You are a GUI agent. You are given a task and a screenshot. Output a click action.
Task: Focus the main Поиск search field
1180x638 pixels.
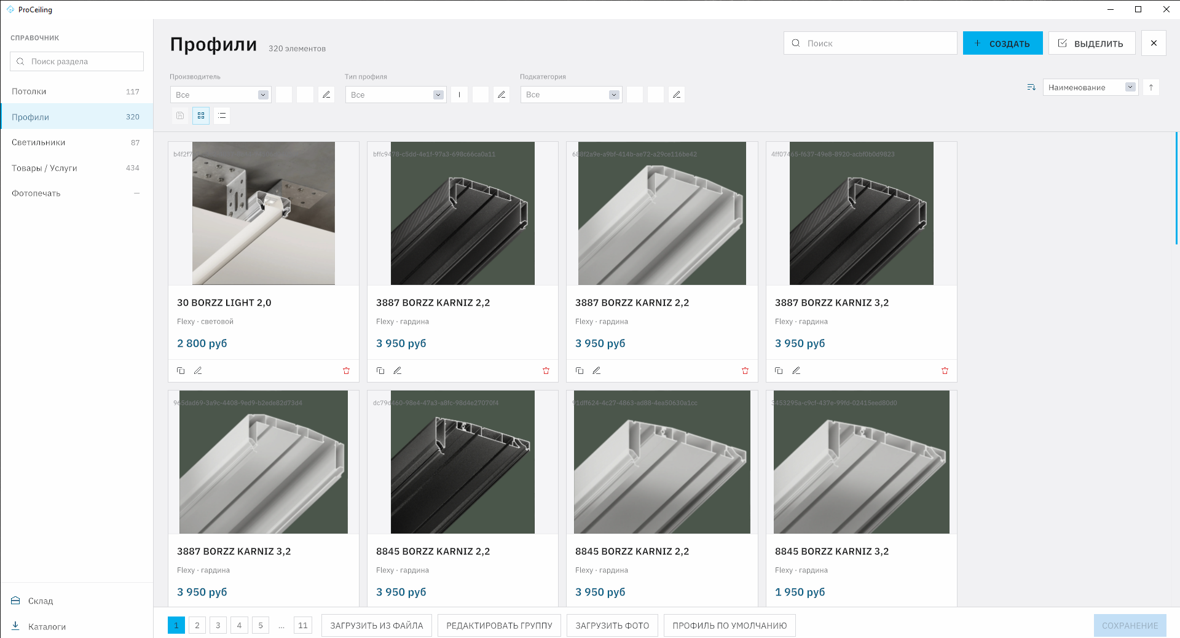coord(870,43)
